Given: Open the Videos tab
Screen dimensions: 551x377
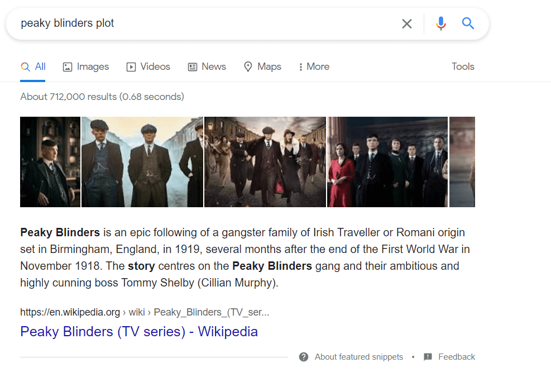Looking at the screenshot, I should (148, 66).
